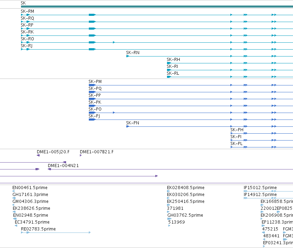Select the RE02783.5prime end arrow glyph
The image size is (293, 248).
[90, 232]
